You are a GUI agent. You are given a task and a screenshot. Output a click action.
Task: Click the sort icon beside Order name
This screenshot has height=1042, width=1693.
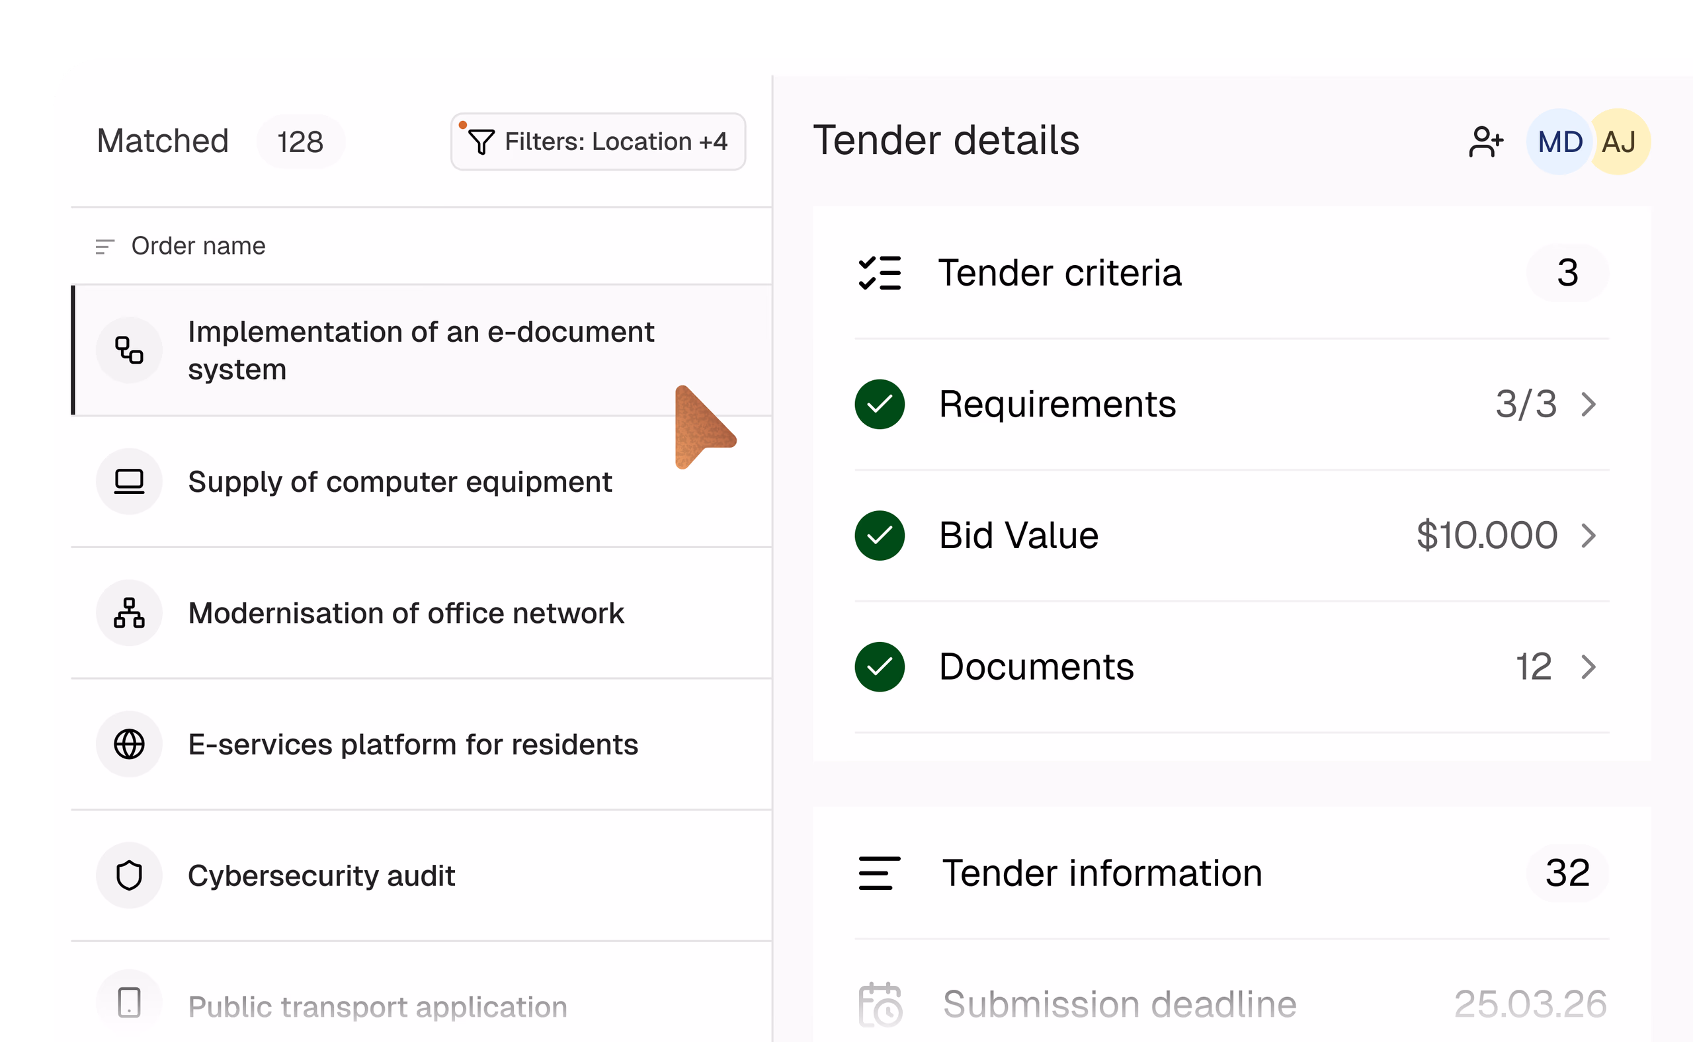(104, 246)
